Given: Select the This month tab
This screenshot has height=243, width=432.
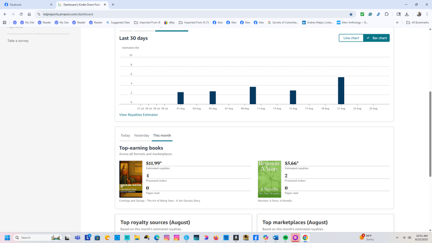Looking at the screenshot, I should tap(162, 135).
